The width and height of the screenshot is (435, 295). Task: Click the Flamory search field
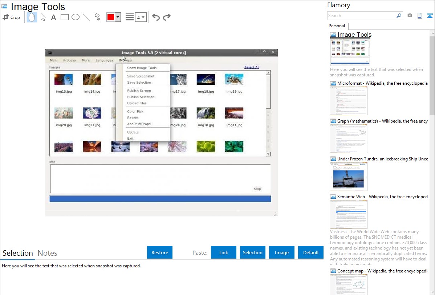point(362,16)
